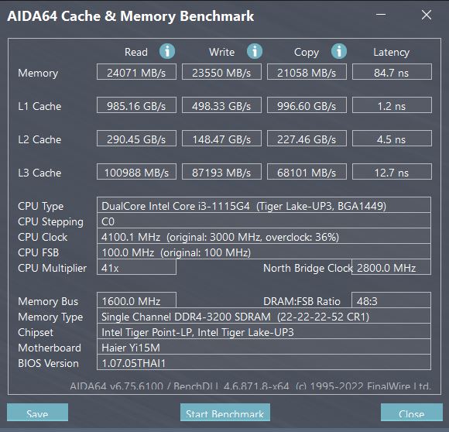
Task: Show the Copy info icon tooltip
Action: click(339, 52)
